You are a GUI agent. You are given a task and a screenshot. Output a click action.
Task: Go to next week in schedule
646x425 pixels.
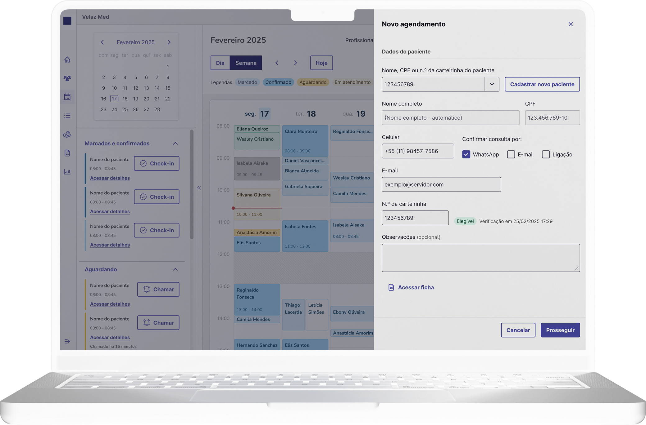(x=295, y=63)
